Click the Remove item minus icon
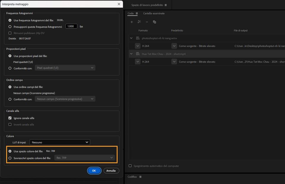285x184 pixels. 147,22
